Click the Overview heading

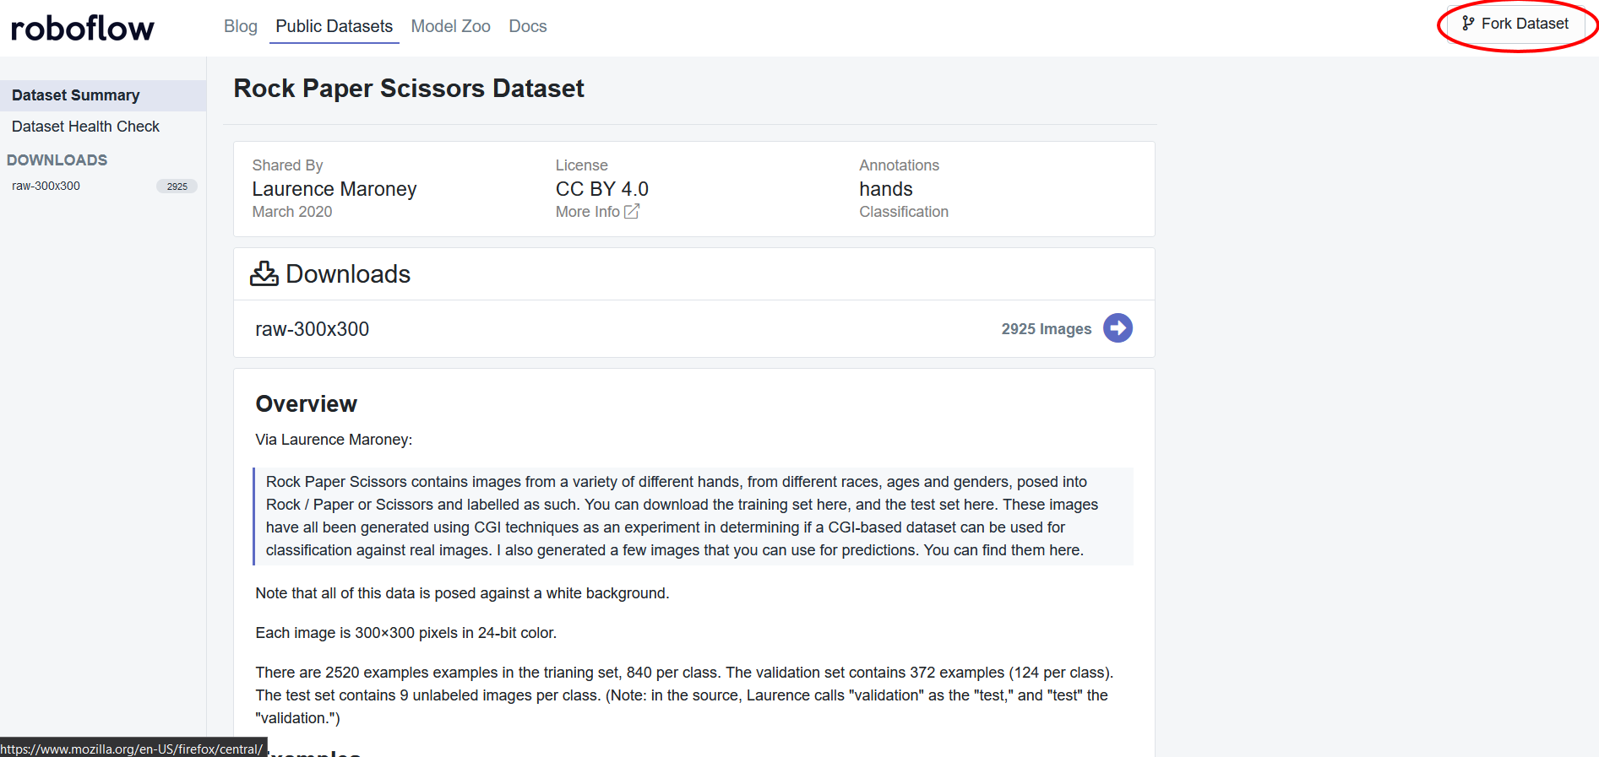[307, 404]
